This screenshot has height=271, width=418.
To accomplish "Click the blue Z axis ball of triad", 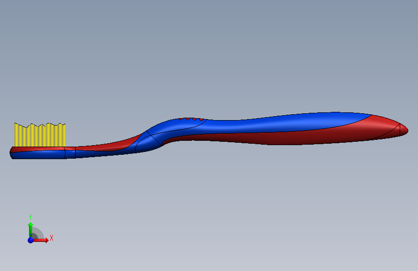I will [x=30, y=240].
